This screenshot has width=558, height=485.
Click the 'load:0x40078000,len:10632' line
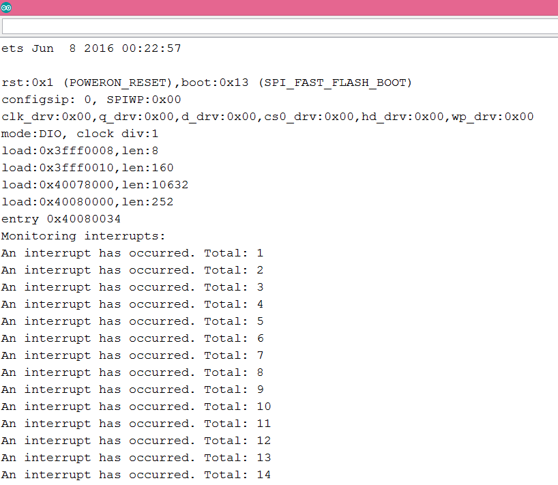[95, 185]
